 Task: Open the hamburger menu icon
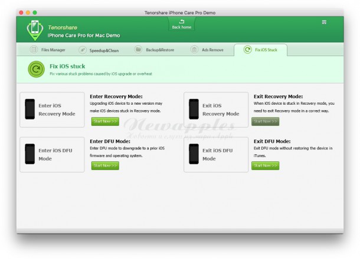pos(324,22)
